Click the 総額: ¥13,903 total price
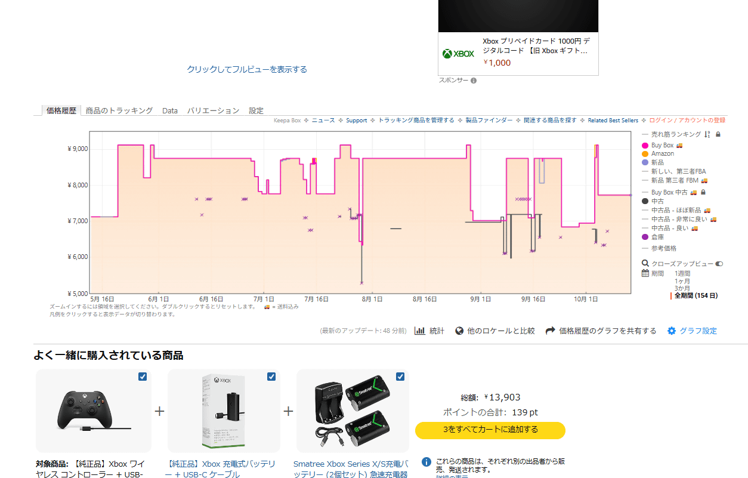 pos(490,397)
